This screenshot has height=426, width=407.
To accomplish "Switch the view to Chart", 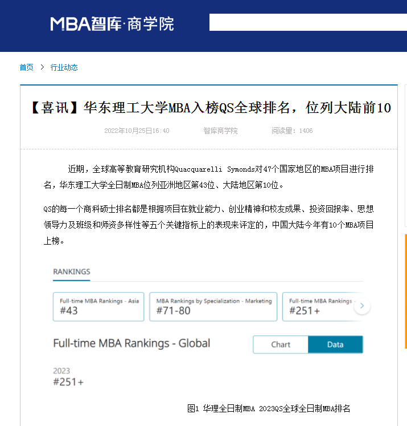I will tap(281, 344).
